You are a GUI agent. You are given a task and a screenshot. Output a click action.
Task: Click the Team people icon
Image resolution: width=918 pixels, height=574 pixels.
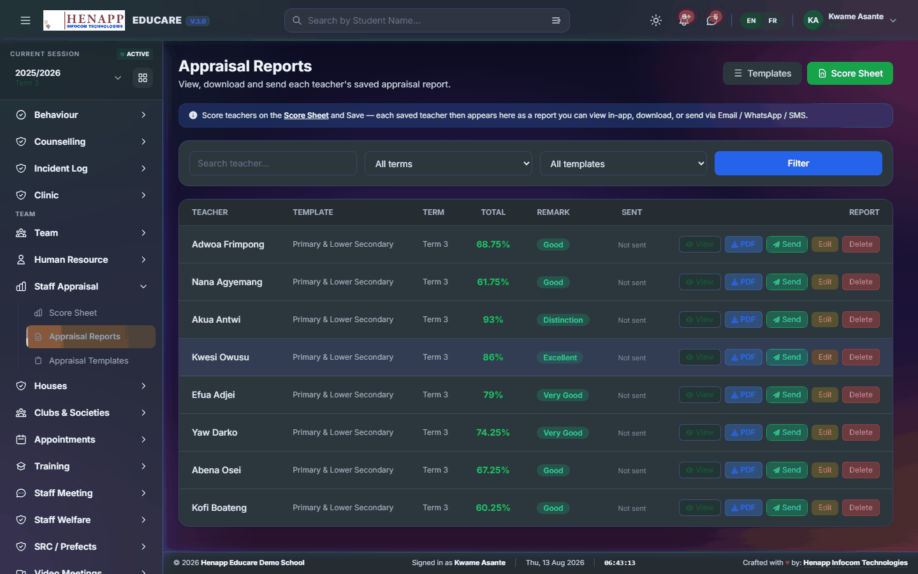(x=21, y=233)
